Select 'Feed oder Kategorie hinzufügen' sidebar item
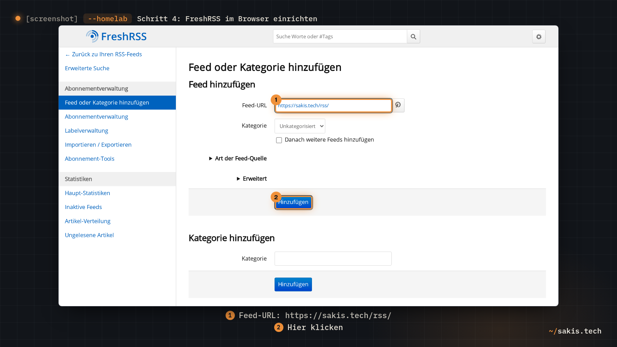This screenshot has height=347, width=617. [117, 103]
